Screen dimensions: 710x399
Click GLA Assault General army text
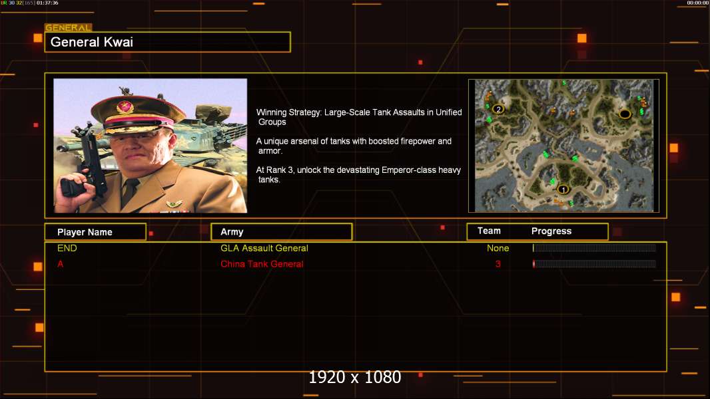coord(264,248)
